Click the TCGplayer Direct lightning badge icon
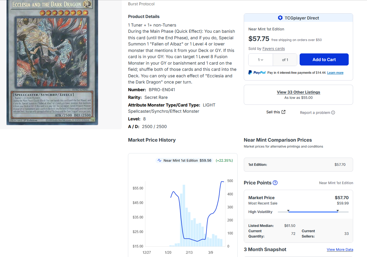The height and width of the screenshot is (257, 367). coord(280,18)
